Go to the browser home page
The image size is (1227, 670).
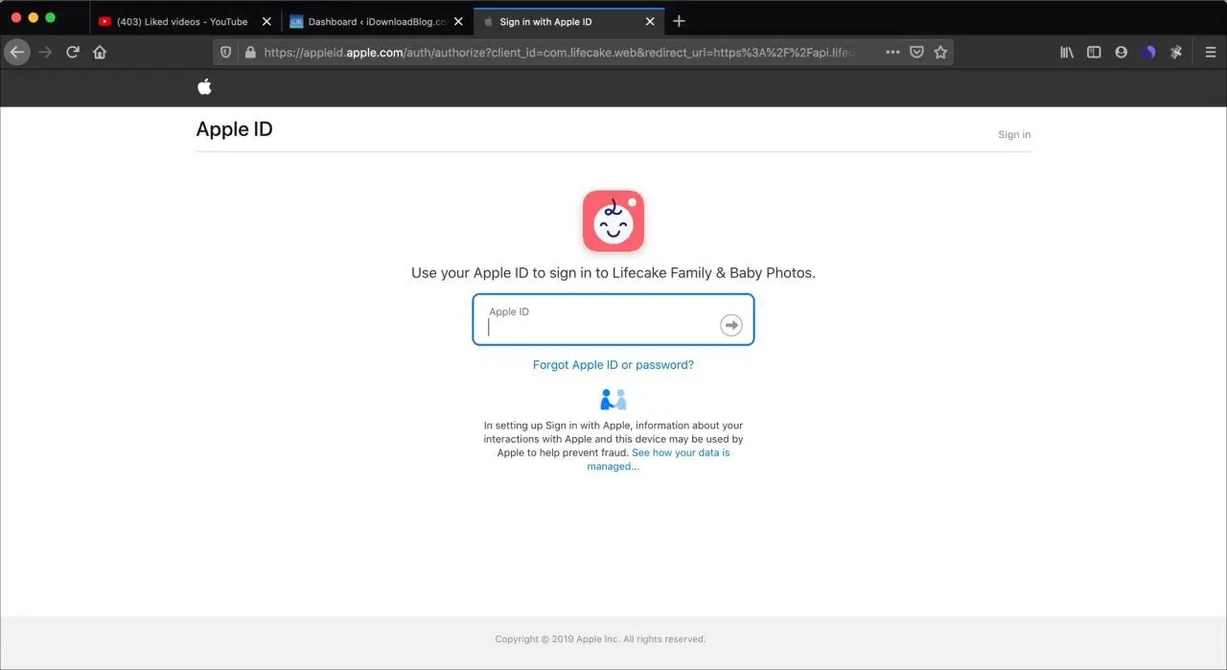[100, 53]
